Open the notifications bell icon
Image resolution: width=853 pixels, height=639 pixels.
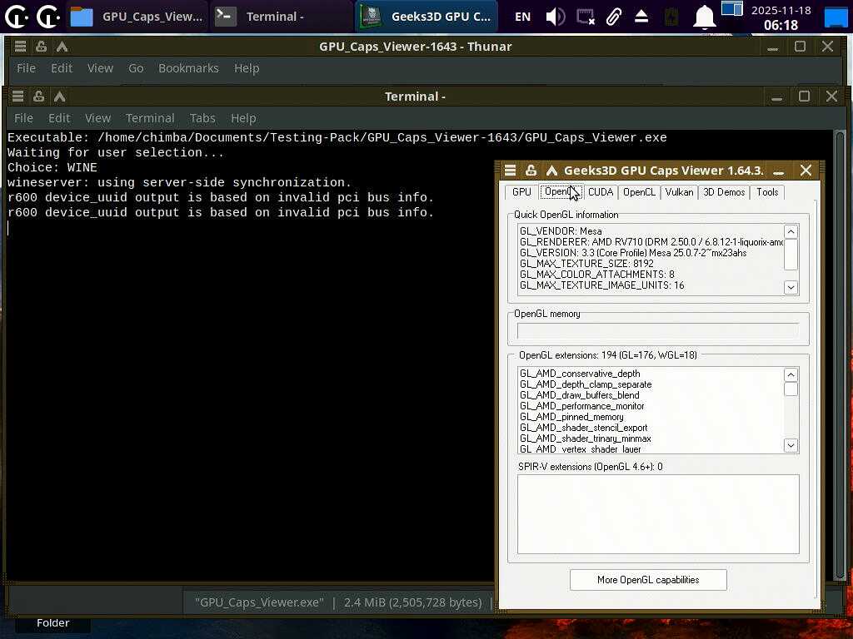coord(704,17)
